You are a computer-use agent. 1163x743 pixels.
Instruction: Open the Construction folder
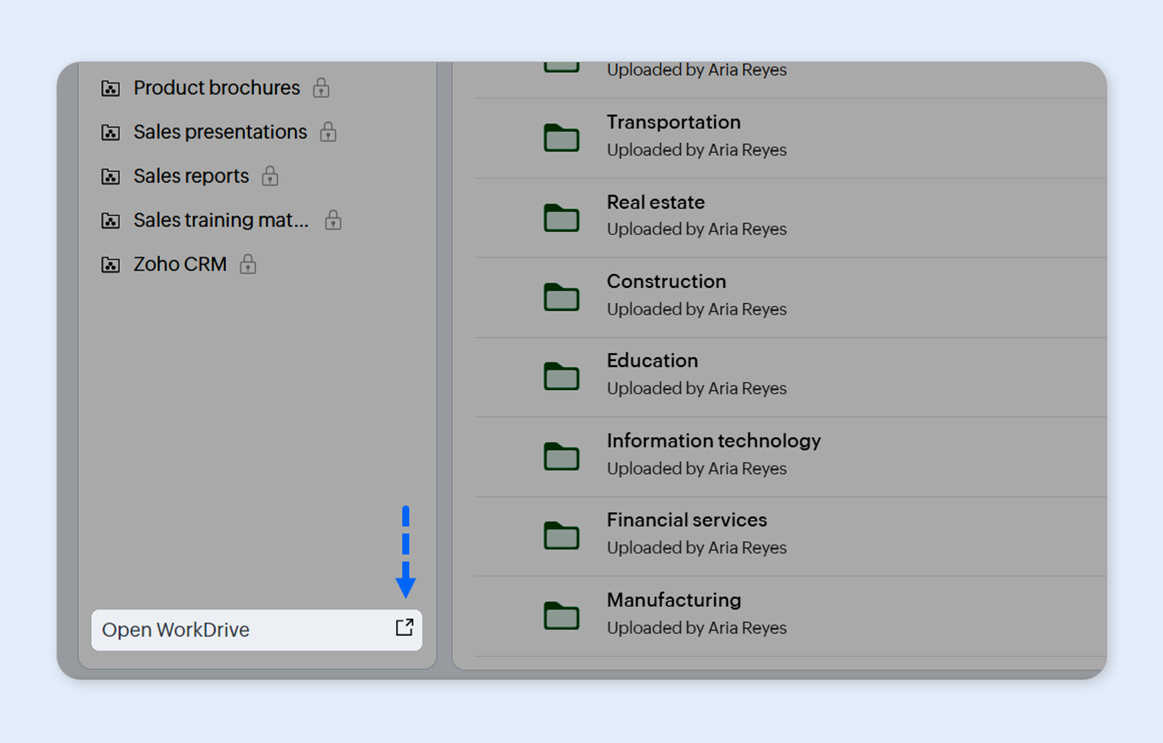pyautogui.click(x=666, y=281)
